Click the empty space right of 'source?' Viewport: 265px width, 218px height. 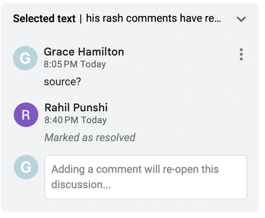(155, 82)
